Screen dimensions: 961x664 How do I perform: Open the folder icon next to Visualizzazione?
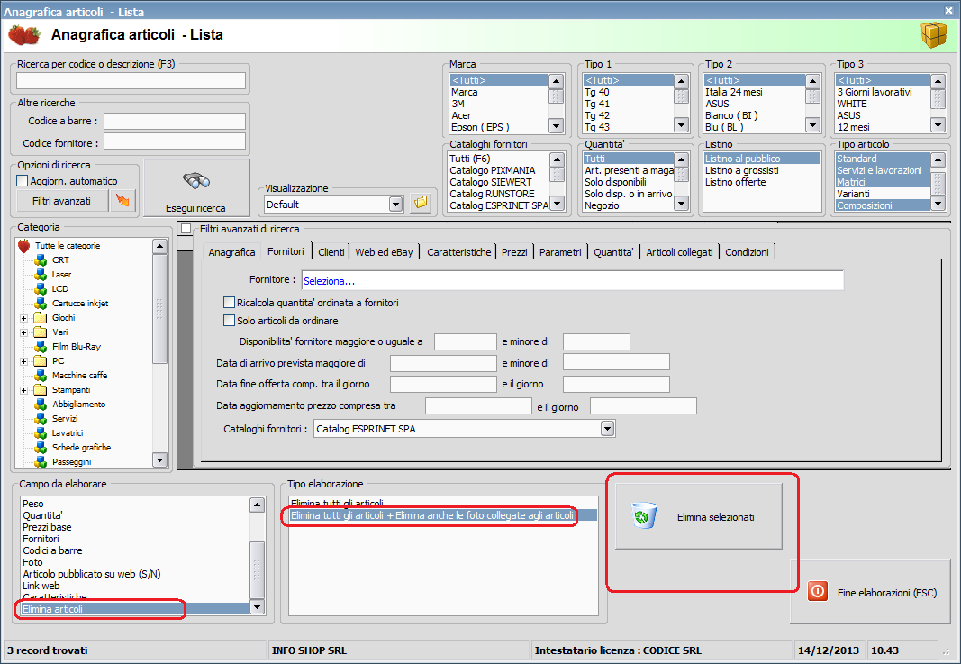tap(421, 204)
